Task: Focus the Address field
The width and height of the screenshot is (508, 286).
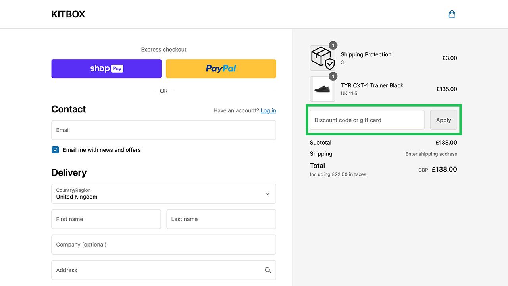Action: pos(164,270)
